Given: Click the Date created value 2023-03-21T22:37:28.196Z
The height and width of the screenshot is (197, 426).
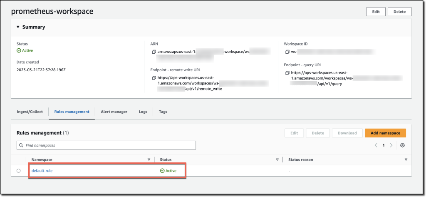Looking at the screenshot, I should tap(41, 70).
